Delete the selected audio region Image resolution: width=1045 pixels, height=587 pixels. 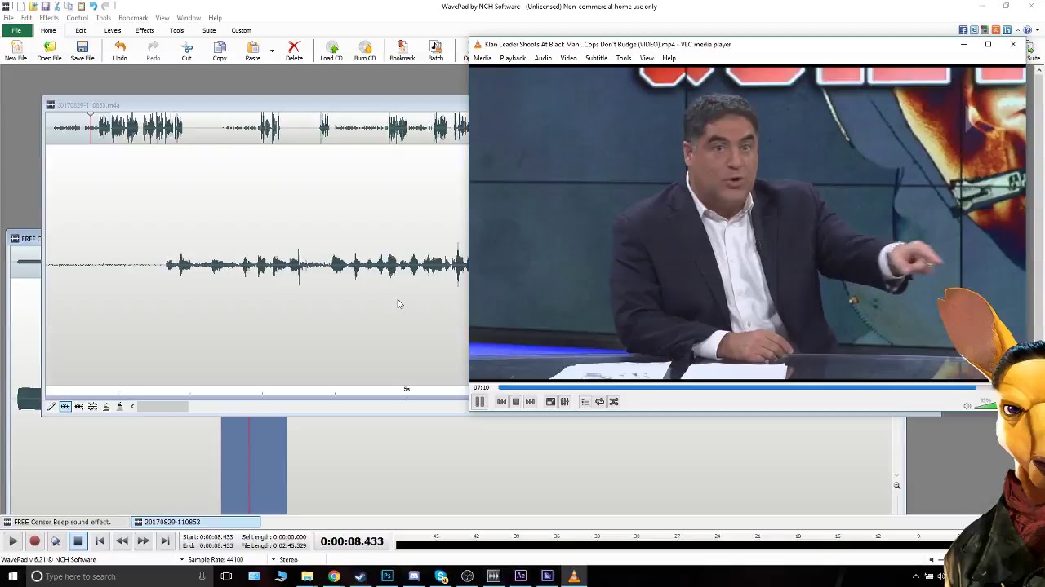pos(294,51)
